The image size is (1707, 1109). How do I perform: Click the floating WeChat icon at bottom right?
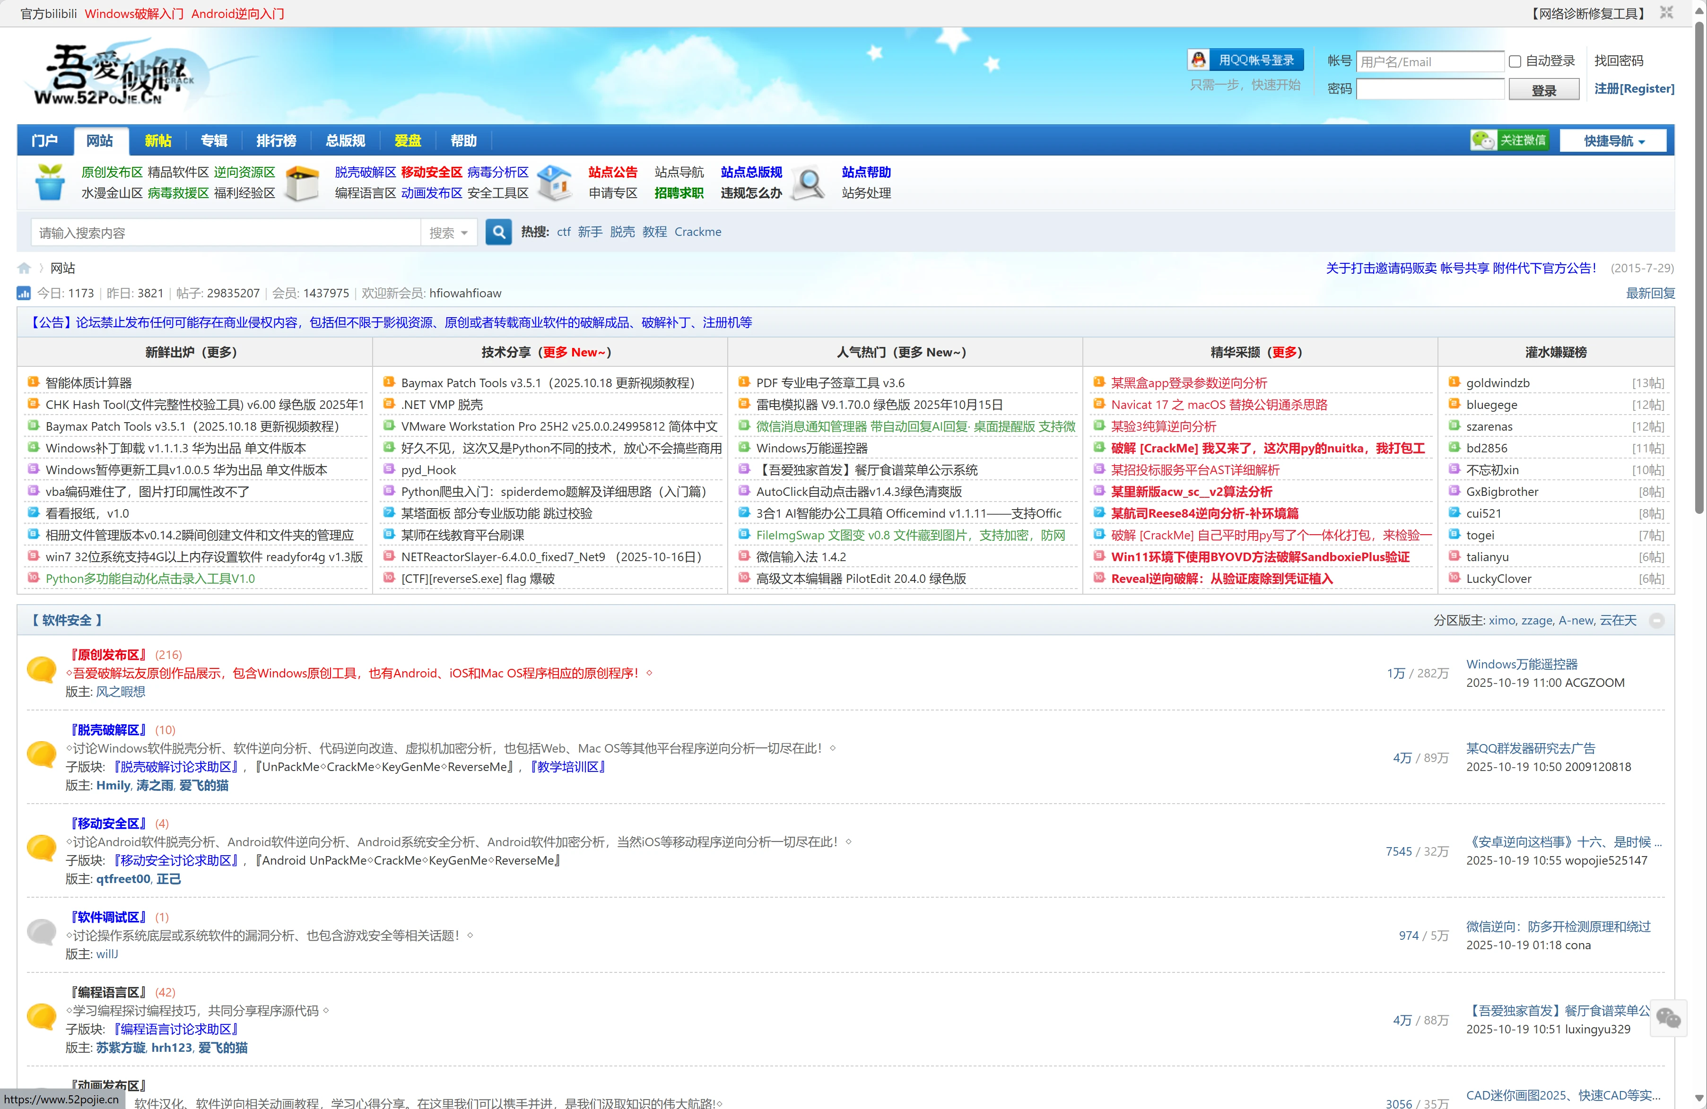pyautogui.click(x=1668, y=1018)
